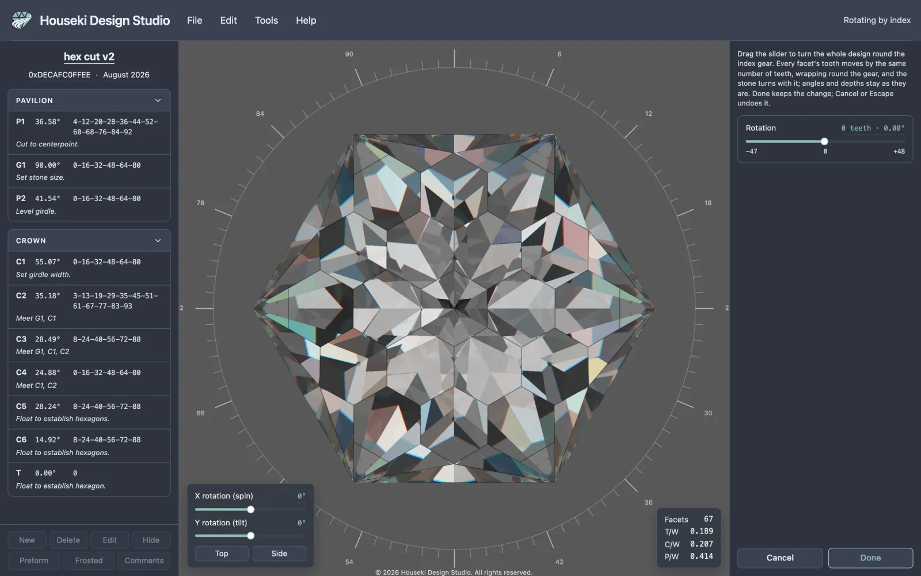Click the New facet button

click(27, 540)
